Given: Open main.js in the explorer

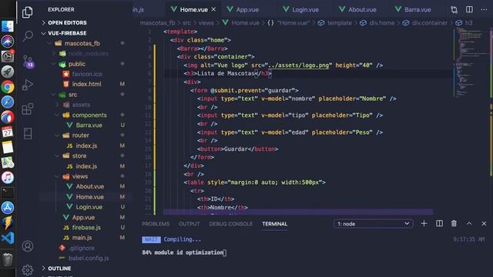Looking at the screenshot, I should coord(82,238).
